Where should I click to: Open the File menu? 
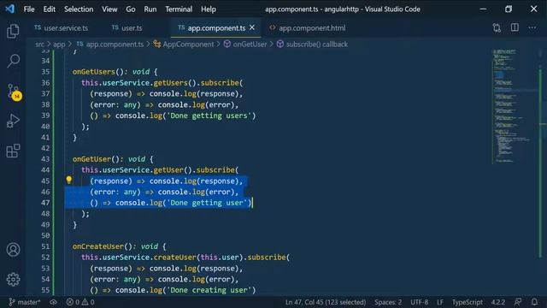(x=29, y=9)
